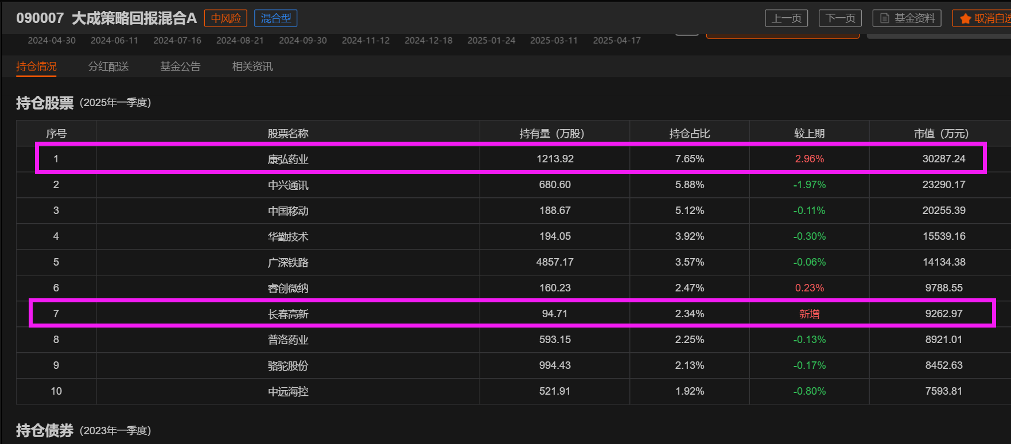Click the 2024-09-30 date label
The image size is (1011, 444).
pos(303,41)
